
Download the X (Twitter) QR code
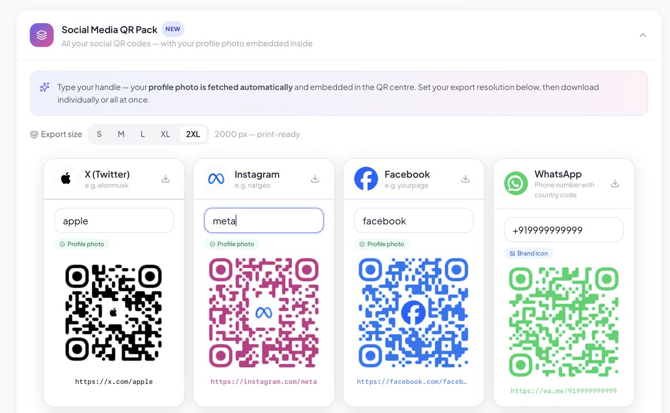coord(165,179)
